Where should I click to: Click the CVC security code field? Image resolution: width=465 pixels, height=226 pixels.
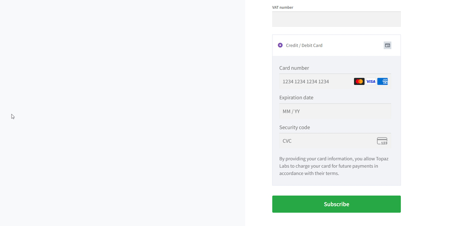tap(327, 141)
